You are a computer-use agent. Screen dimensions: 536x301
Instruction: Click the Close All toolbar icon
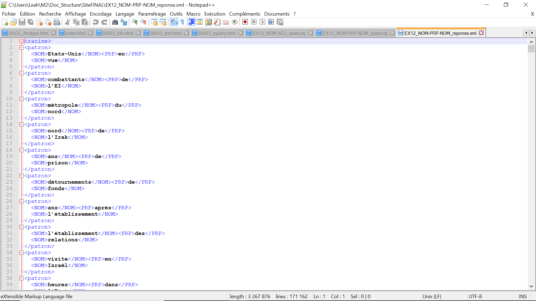48,22
